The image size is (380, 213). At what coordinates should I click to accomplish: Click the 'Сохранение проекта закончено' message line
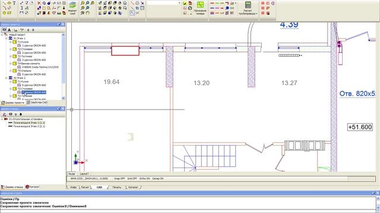(24, 202)
